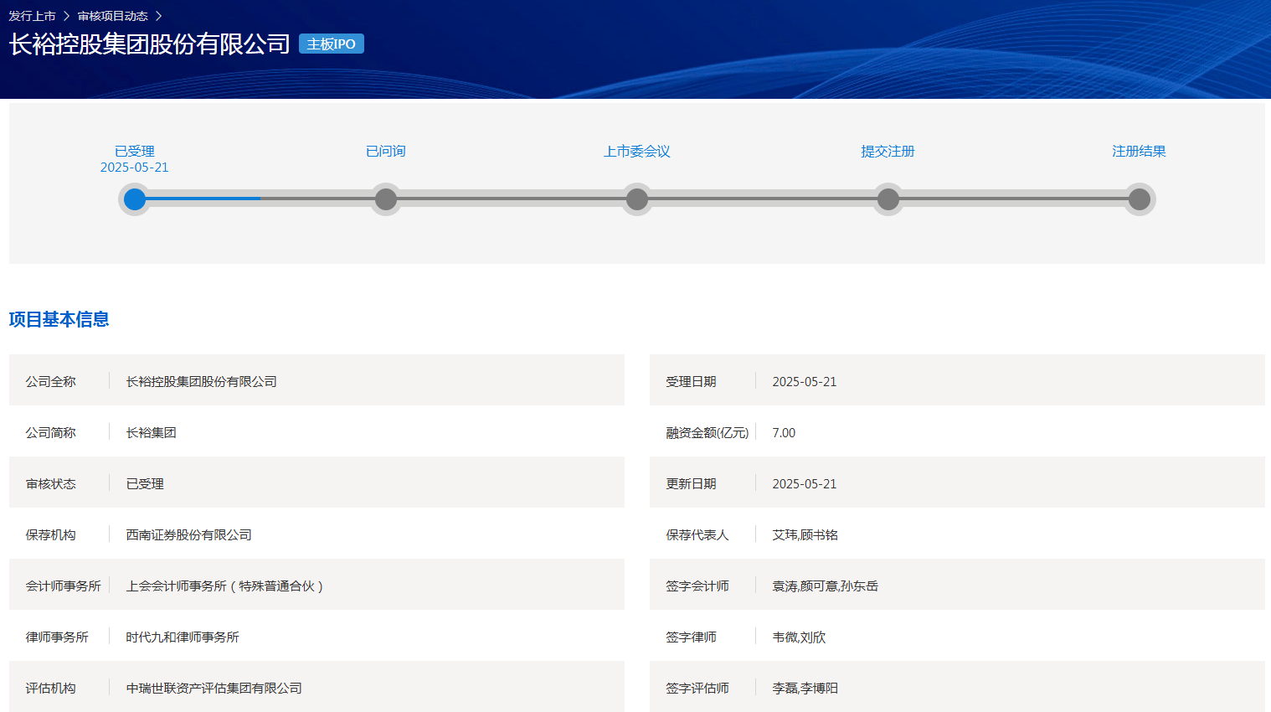
Task: Open the 审核项目动态 breadcrumb link
Action: (113, 16)
